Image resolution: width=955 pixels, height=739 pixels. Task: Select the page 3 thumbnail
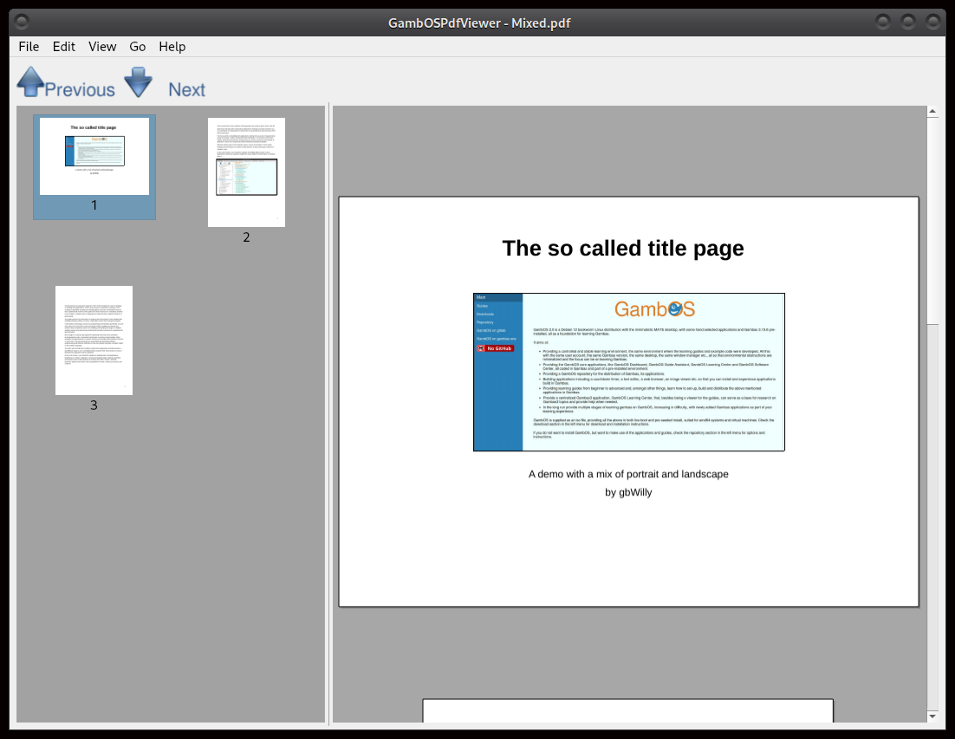(x=94, y=340)
